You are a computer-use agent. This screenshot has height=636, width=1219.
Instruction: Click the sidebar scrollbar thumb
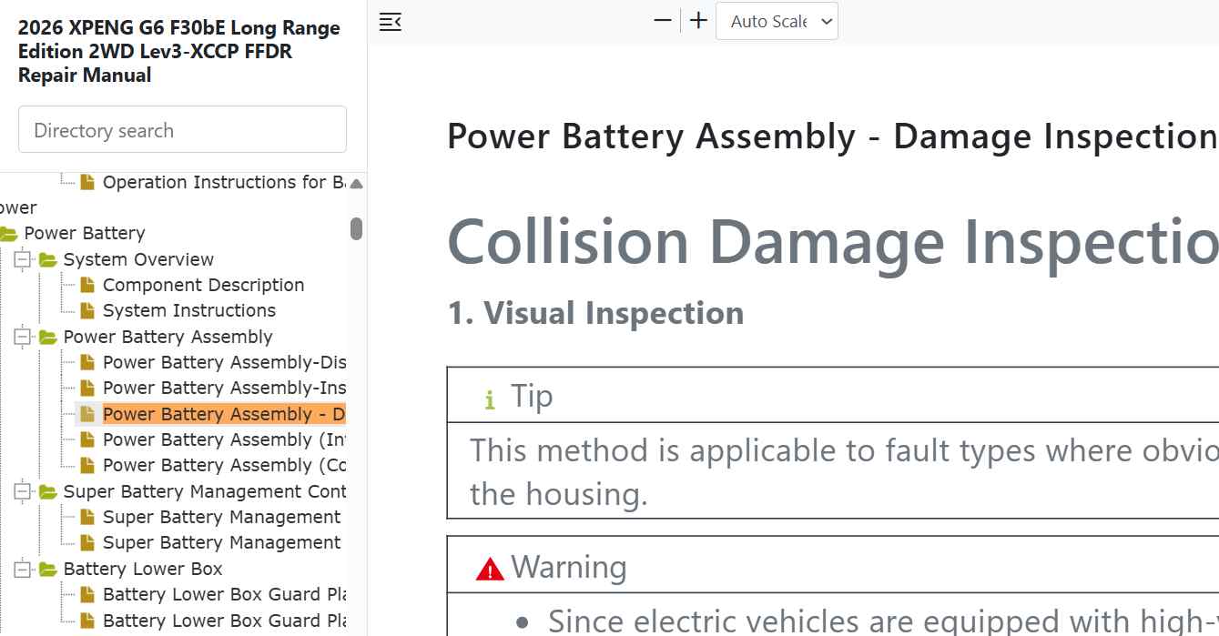[x=356, y=228]
